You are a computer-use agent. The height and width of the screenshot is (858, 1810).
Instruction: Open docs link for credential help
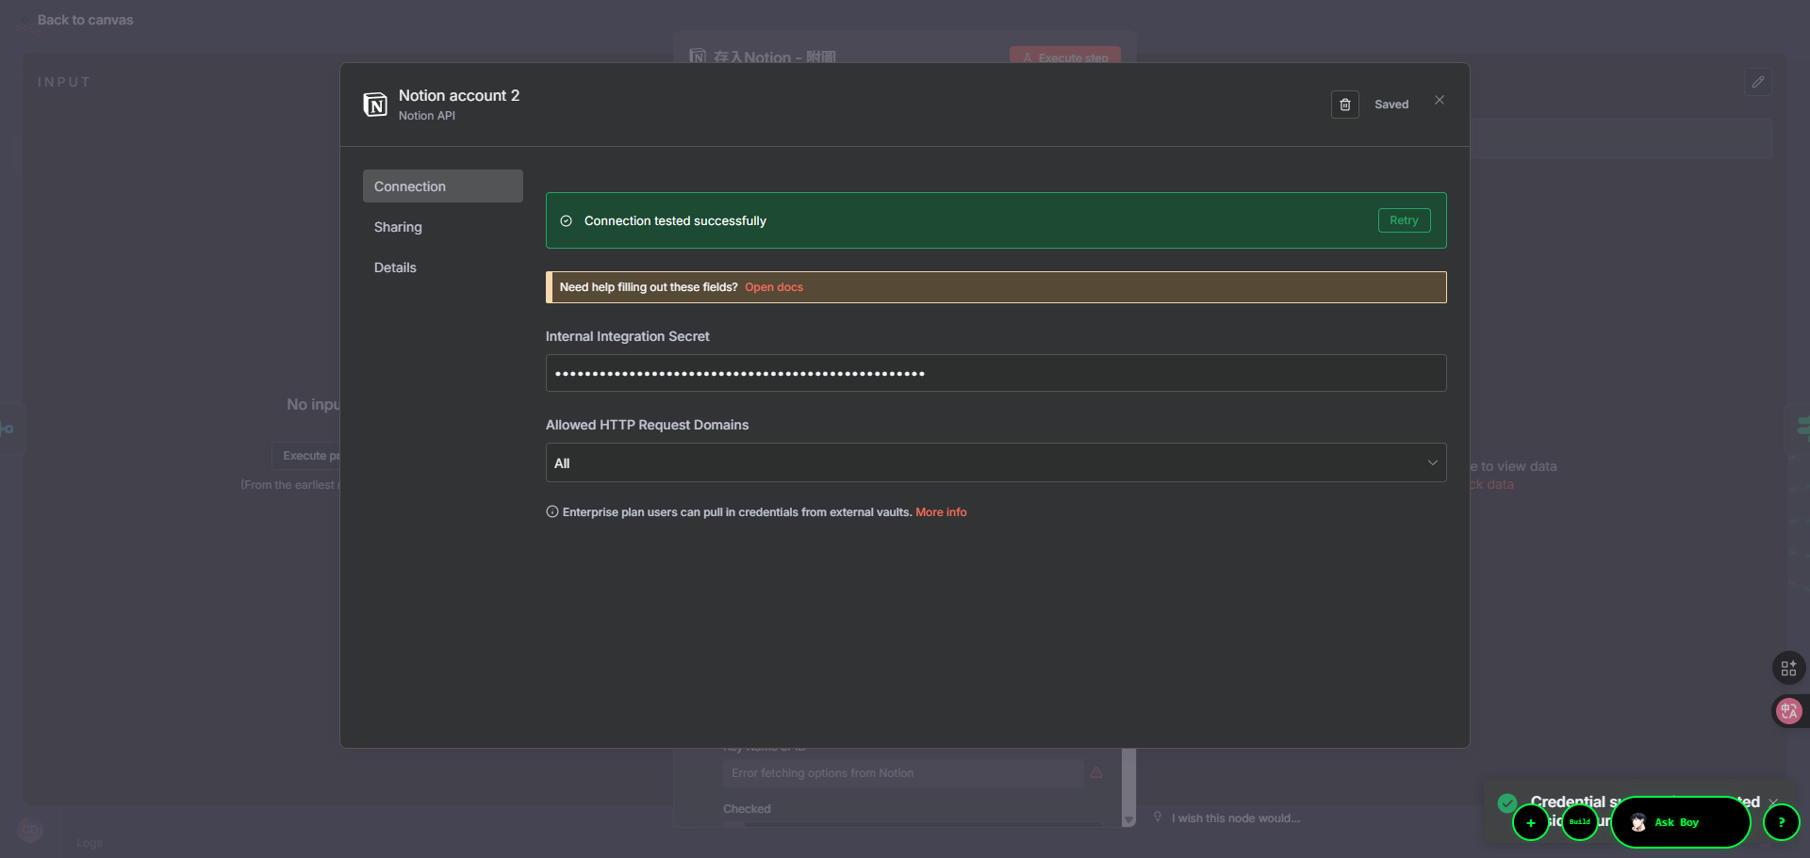click(x=773, y=287)
